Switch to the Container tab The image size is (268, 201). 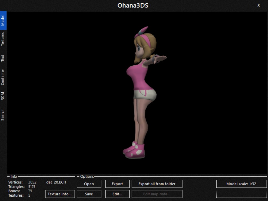point(2,77)
